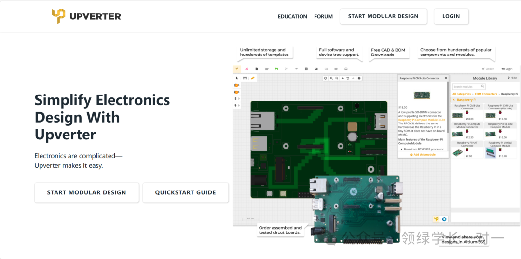The width and height of the screenshot is (521, 259).
Task: Expand the dollar sign cost panel
Action: click(237, 98)
